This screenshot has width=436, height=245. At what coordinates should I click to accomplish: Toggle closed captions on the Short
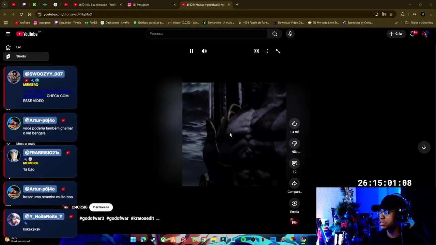coord(256,51)
